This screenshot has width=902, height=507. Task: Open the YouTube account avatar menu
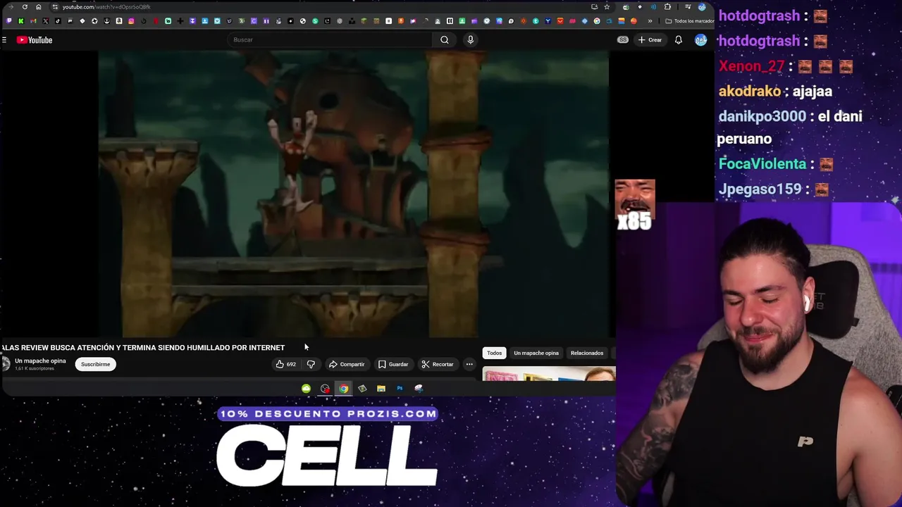click(700, 40)
